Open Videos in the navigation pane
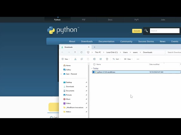 (x=67, y=103)
